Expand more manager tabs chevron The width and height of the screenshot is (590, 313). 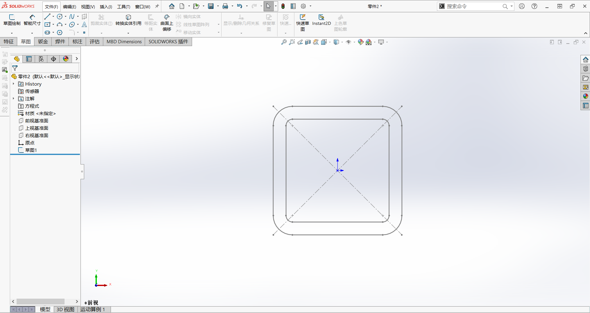tap(77, 59)
